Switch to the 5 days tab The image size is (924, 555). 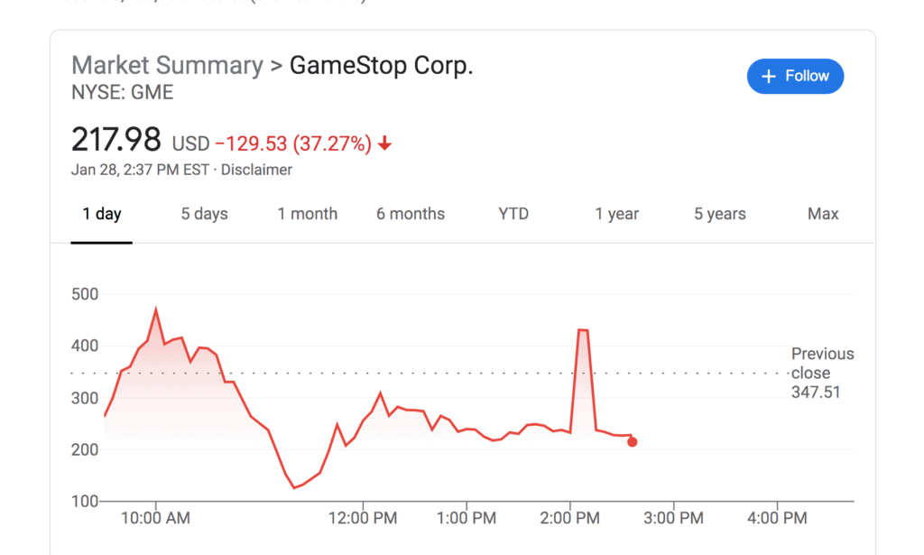pos(205,214)
